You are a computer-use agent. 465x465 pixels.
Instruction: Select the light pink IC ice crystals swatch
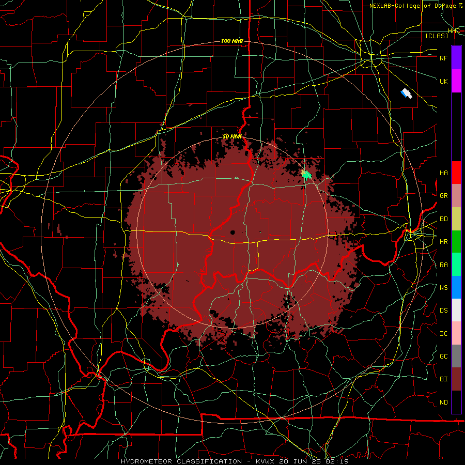(456, 333)
